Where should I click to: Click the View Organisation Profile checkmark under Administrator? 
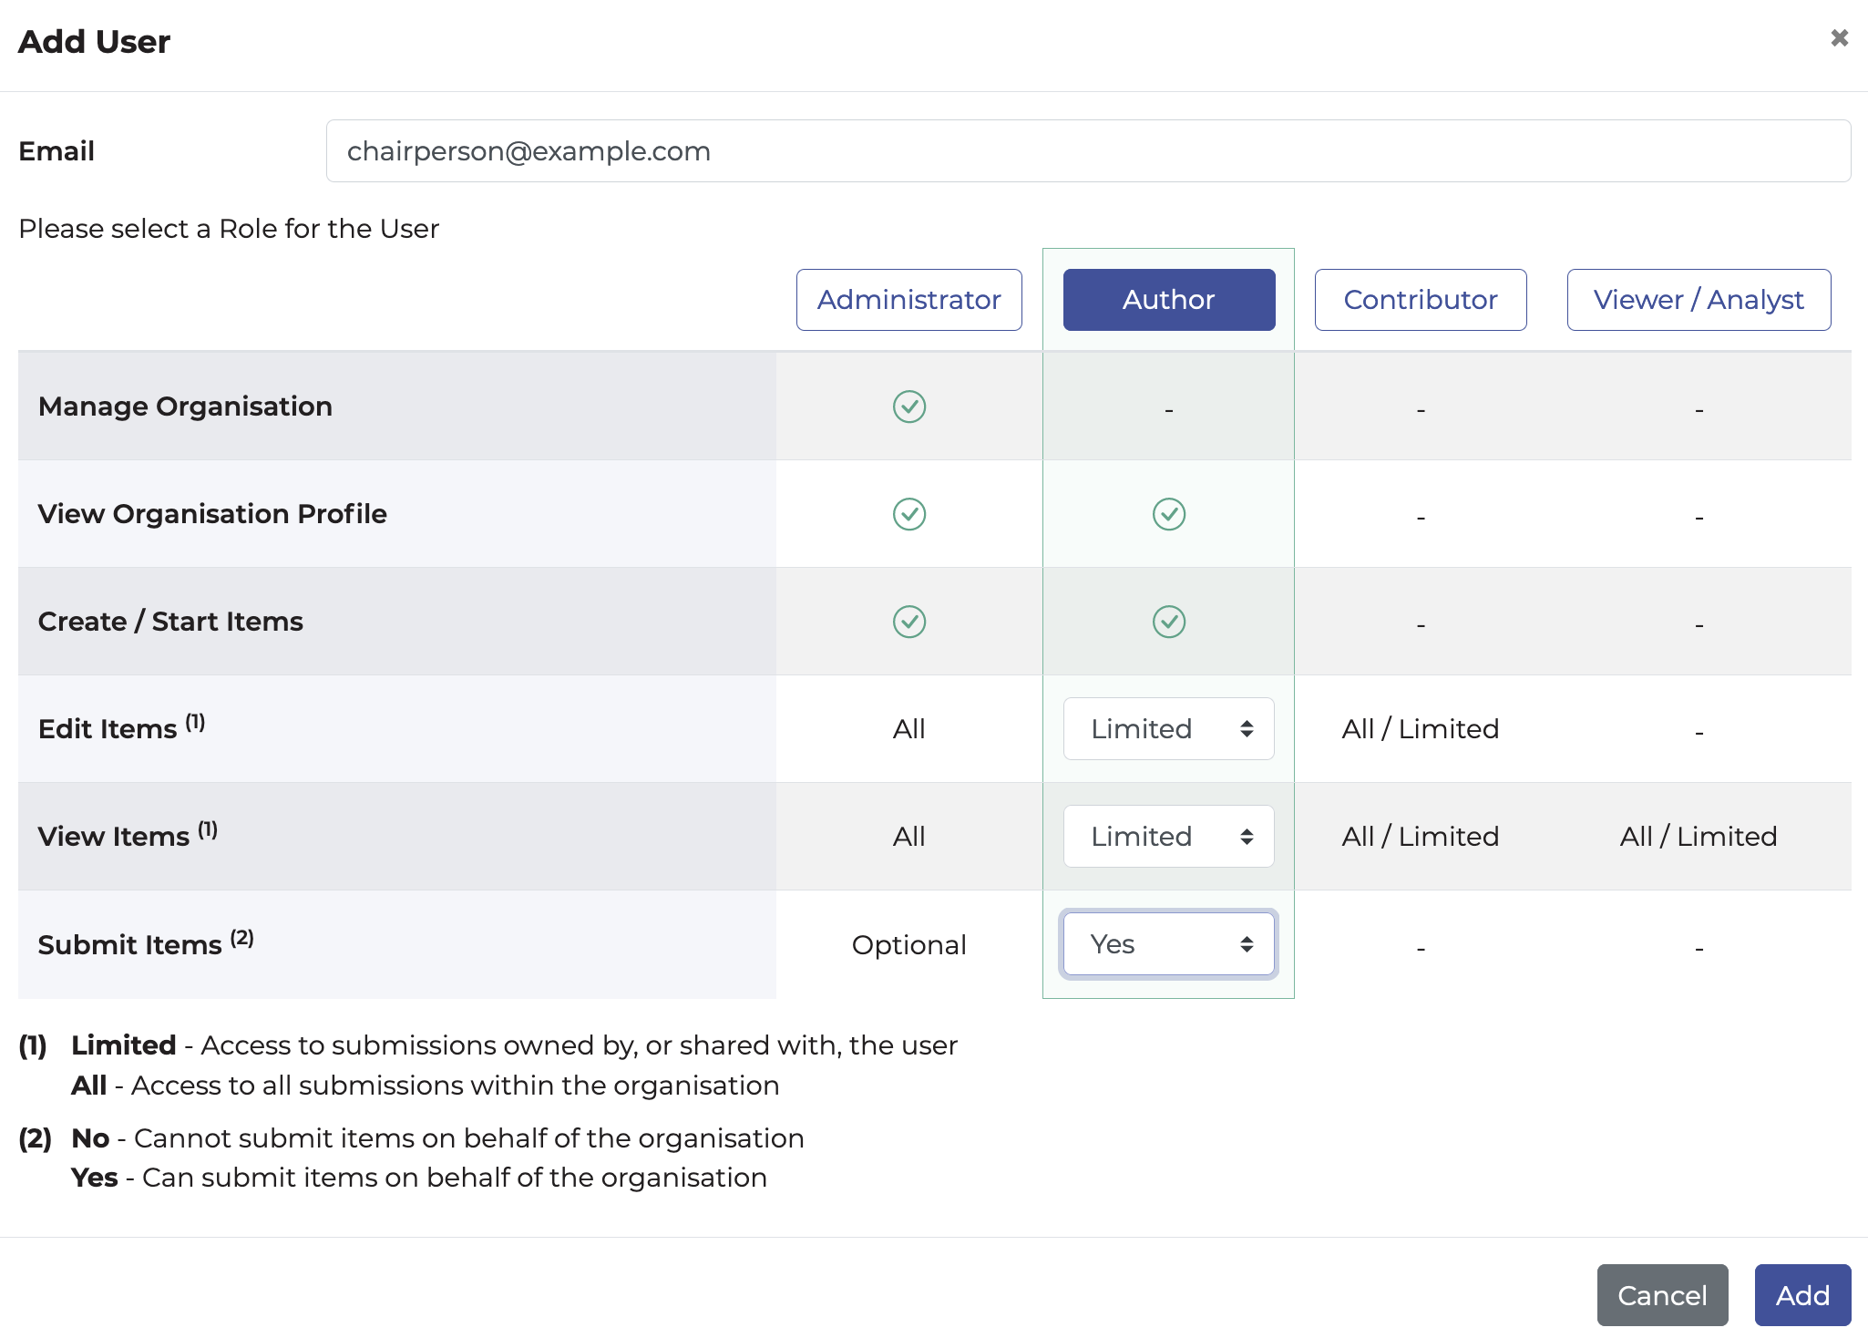[x=908, y=514]
